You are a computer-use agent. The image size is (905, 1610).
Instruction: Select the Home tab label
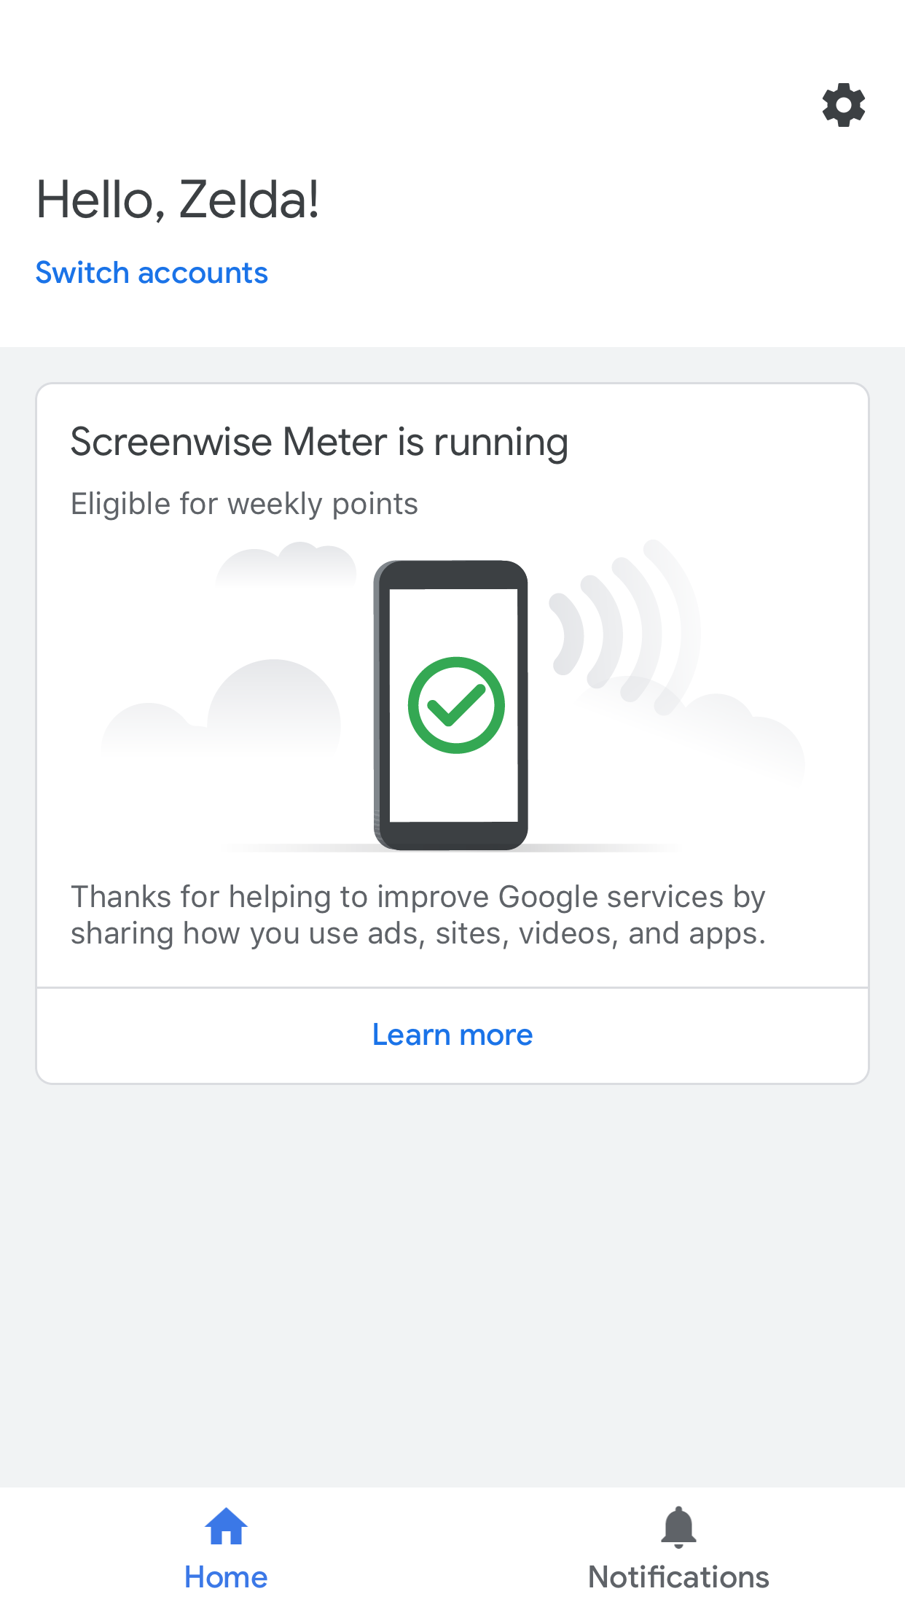[x=226, y=1577]
